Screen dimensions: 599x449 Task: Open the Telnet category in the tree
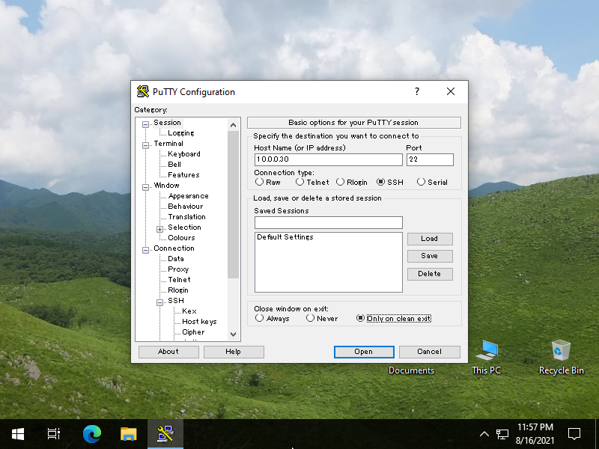(x=179, y=279)
